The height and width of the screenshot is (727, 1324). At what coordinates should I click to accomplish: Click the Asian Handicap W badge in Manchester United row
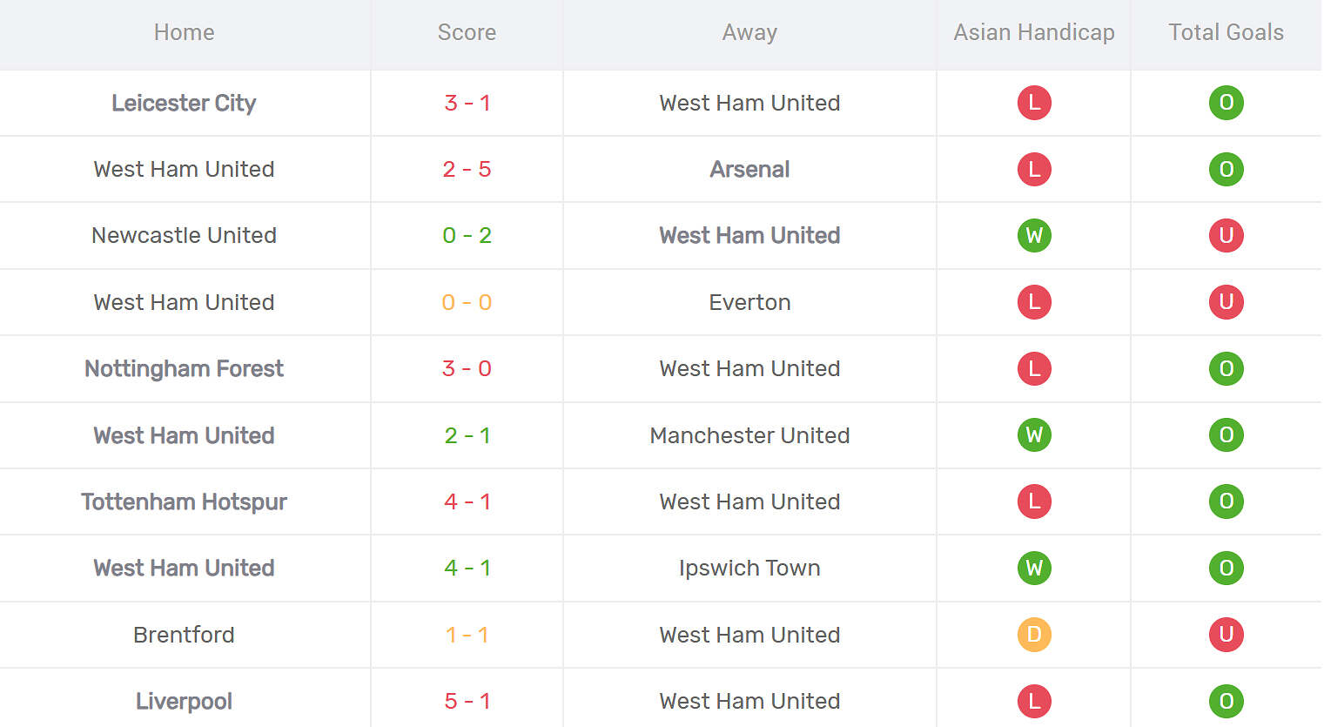(1034, 435)
